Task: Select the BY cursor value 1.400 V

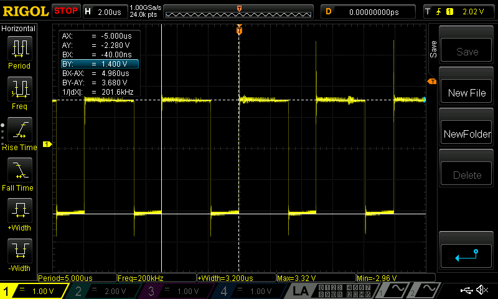Action: point(99,64)
